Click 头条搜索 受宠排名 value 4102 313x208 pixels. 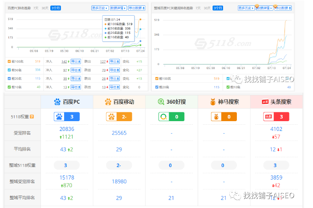coord(276,129)
